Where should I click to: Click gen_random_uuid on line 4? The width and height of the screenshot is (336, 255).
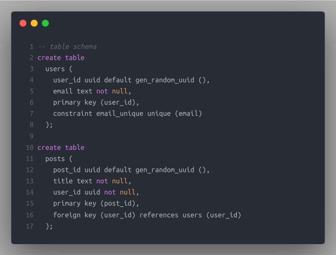(x=165, y=80)
